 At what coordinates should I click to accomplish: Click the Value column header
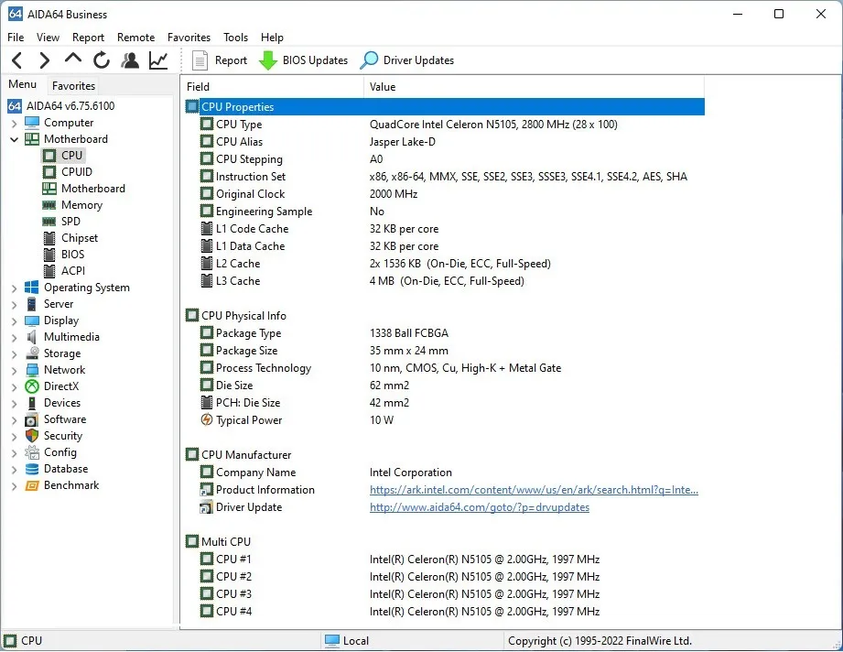(x=383, y=87)
